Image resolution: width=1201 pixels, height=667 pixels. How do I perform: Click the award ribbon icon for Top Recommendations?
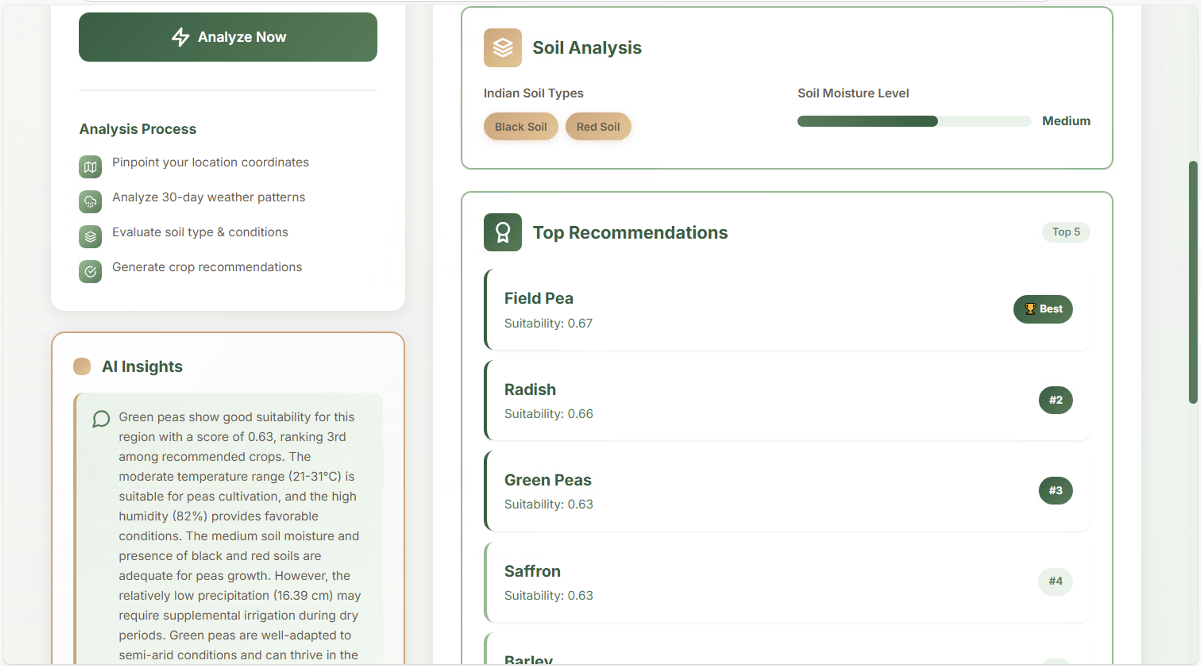(x=502, y=232)
